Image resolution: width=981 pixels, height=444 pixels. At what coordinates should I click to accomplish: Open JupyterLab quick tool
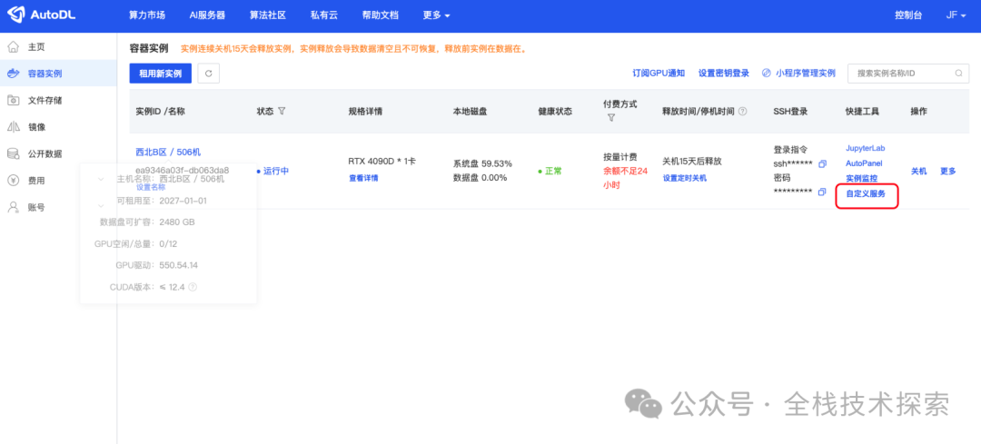[x=866, y=148]
